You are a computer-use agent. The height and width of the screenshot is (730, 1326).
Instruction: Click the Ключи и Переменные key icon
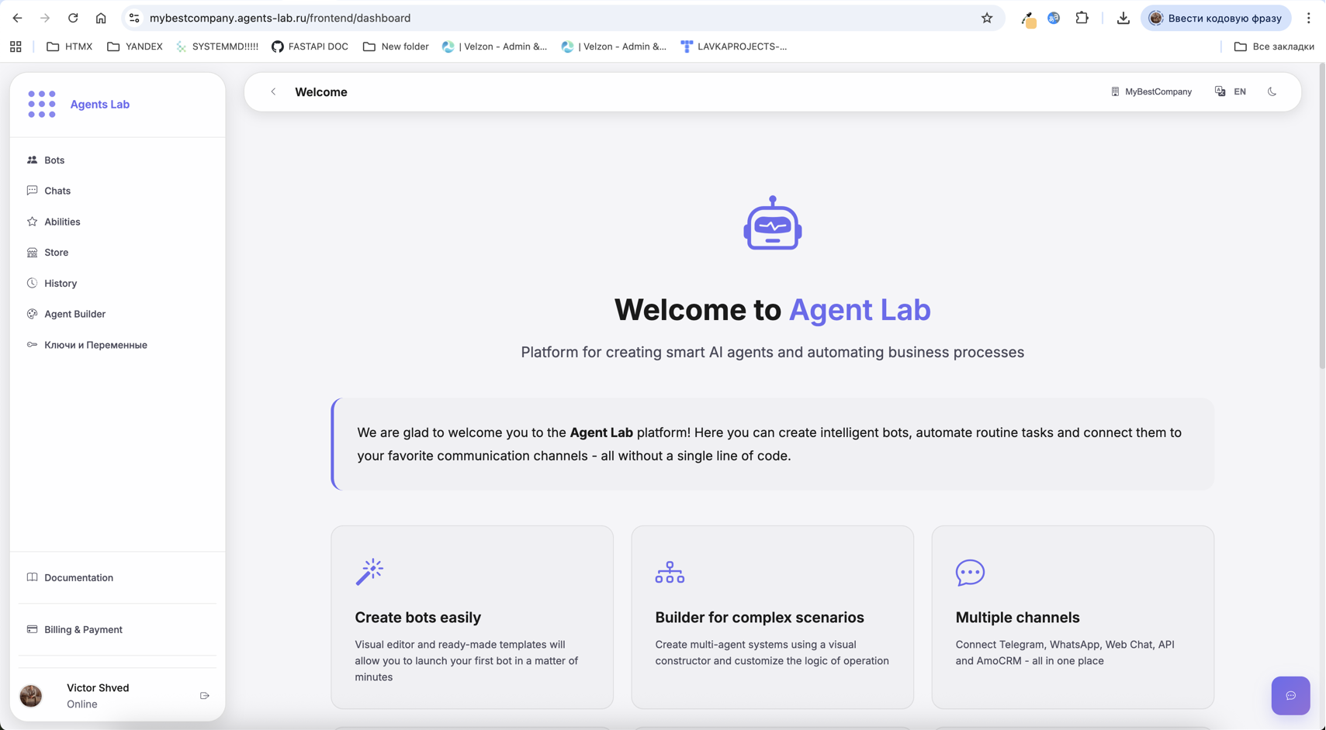(32, 345)
